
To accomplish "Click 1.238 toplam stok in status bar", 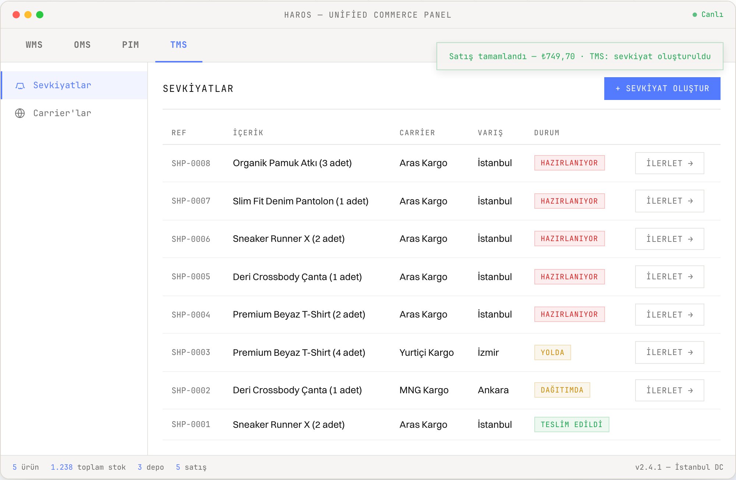I will click(x=88, y=467).
